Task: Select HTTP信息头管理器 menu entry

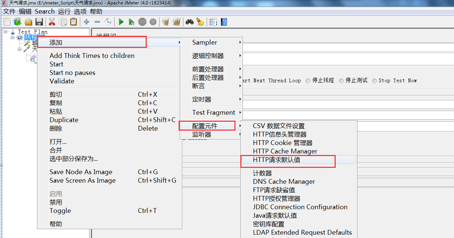Action: (x=299, y=134)
